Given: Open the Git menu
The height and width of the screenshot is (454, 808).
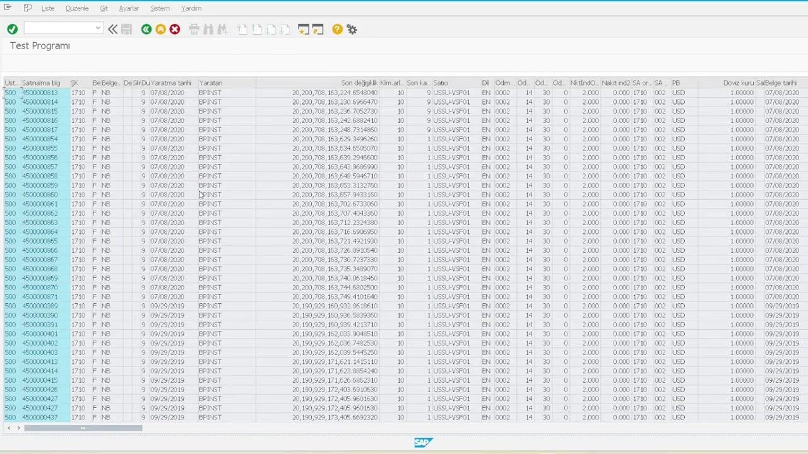Looking at the screenshot, I should point(104,8).
